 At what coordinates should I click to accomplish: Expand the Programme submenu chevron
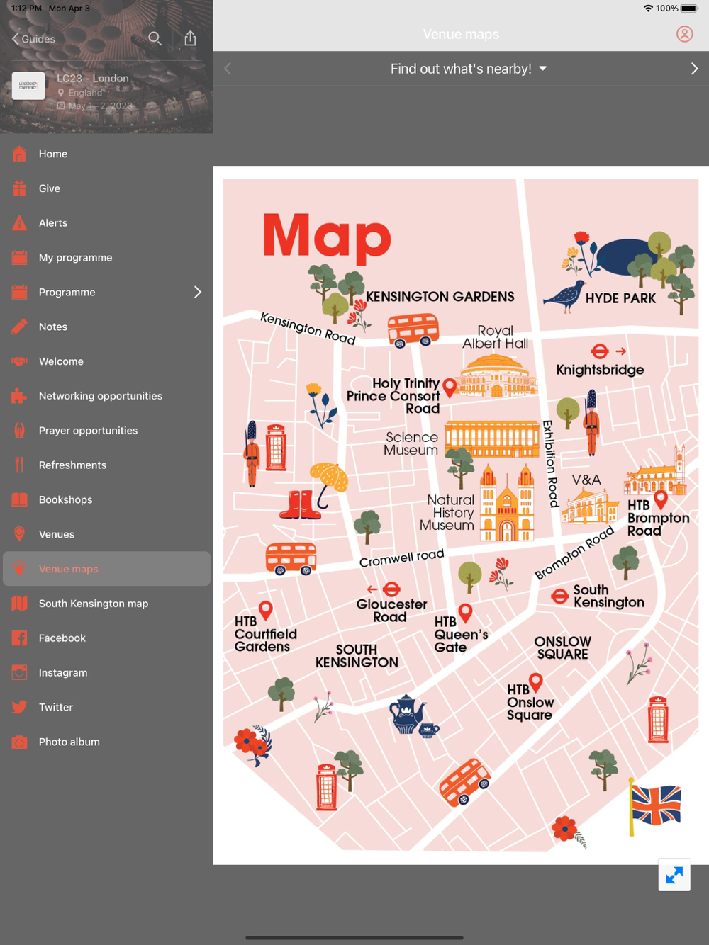click(x=198, y=292)
